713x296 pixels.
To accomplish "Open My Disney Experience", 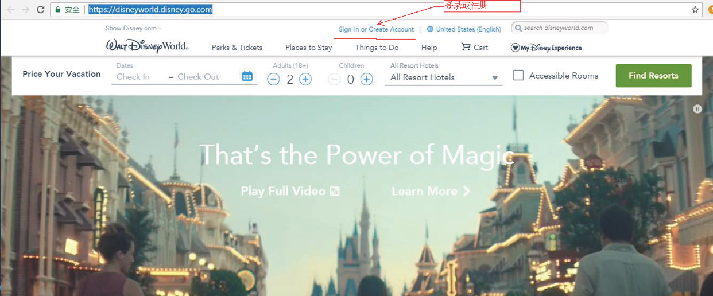I will click(546, 48).
